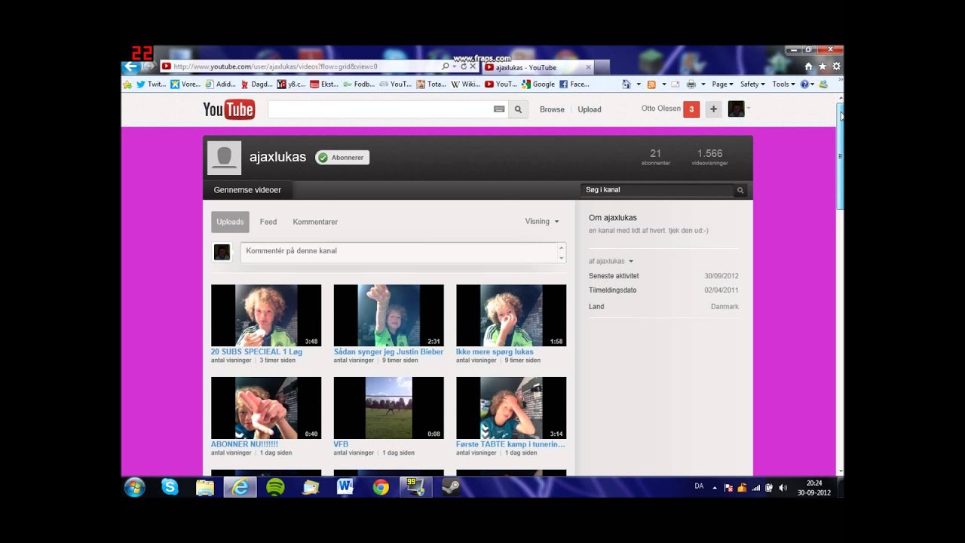Close the ajaxlukas - YouTube tab

pos(588,67)
